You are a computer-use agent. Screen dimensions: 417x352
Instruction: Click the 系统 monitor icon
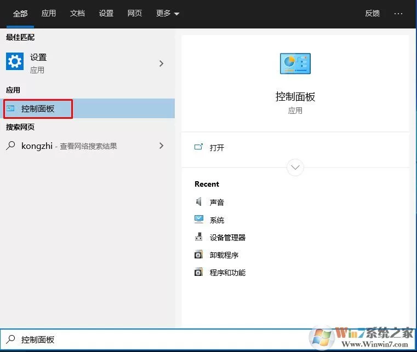point(199,220)
